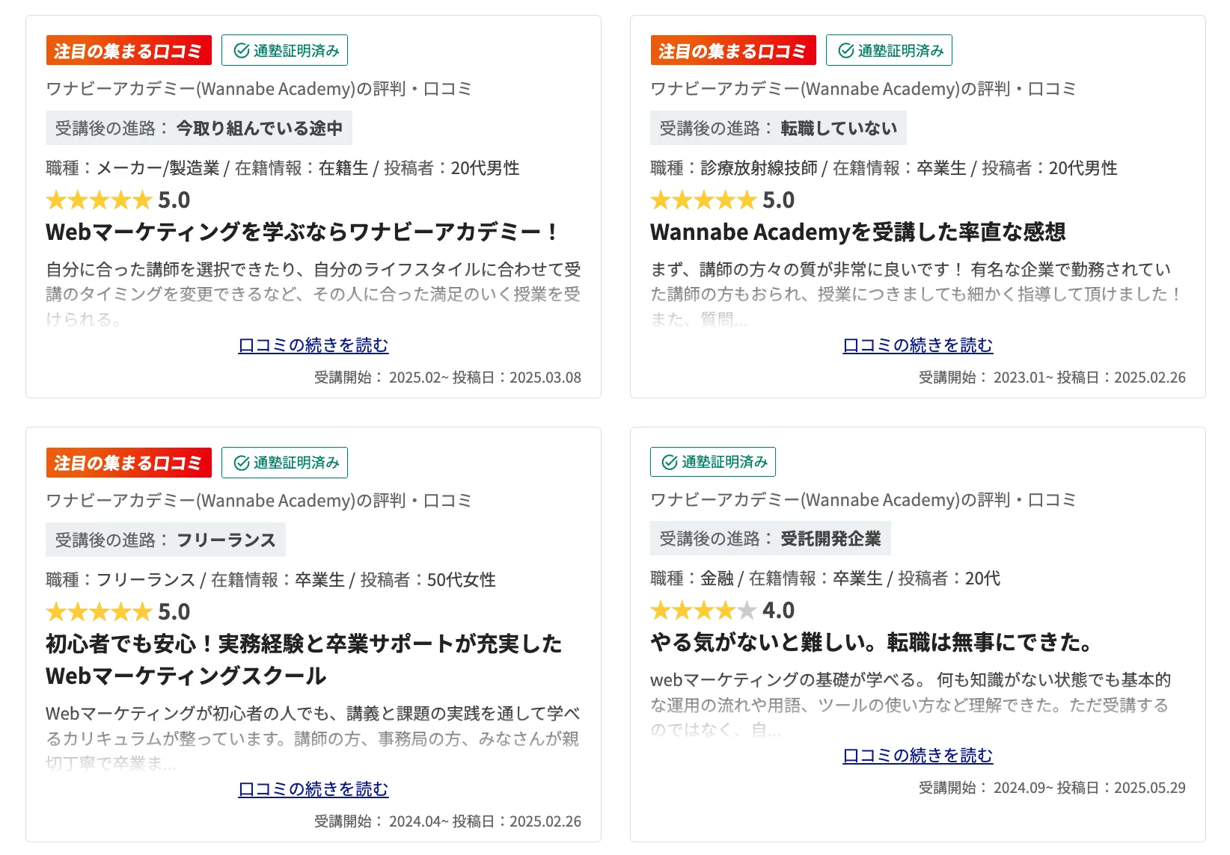
Task: Click the 受講開始：2024.04 date text
Action: coord(381,821)
